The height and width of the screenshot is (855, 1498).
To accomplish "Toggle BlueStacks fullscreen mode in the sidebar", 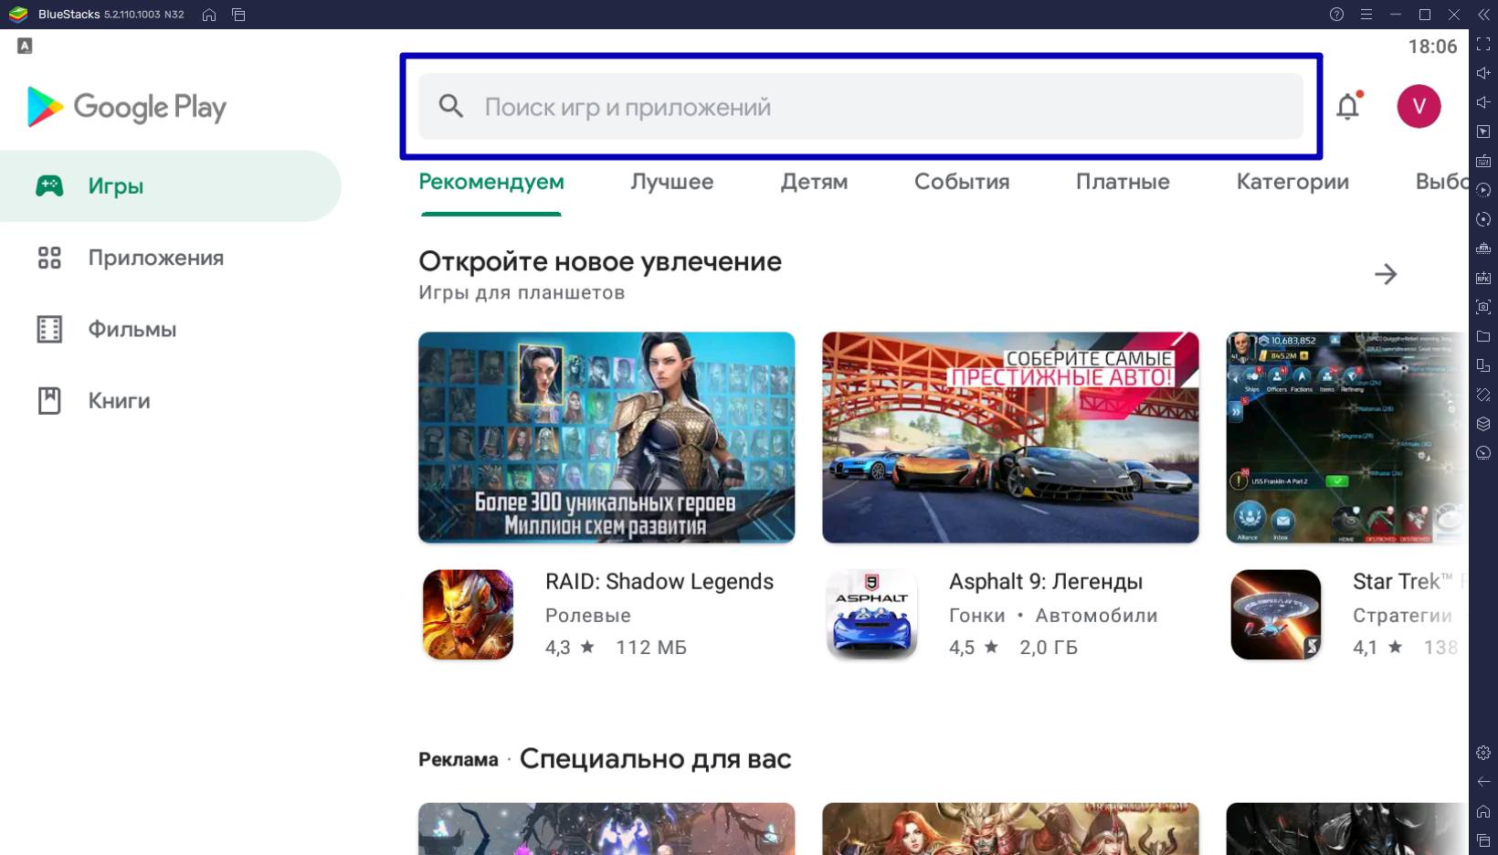I will pos(1483,44).
